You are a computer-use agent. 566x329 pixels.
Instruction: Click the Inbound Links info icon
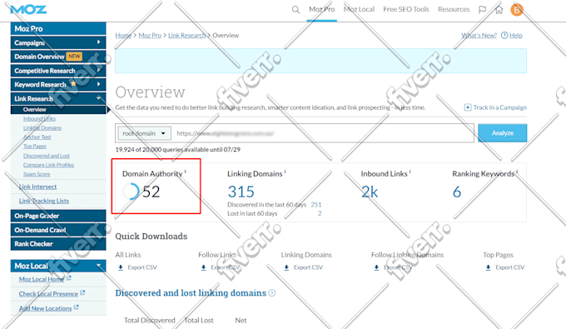pos(410,172)
